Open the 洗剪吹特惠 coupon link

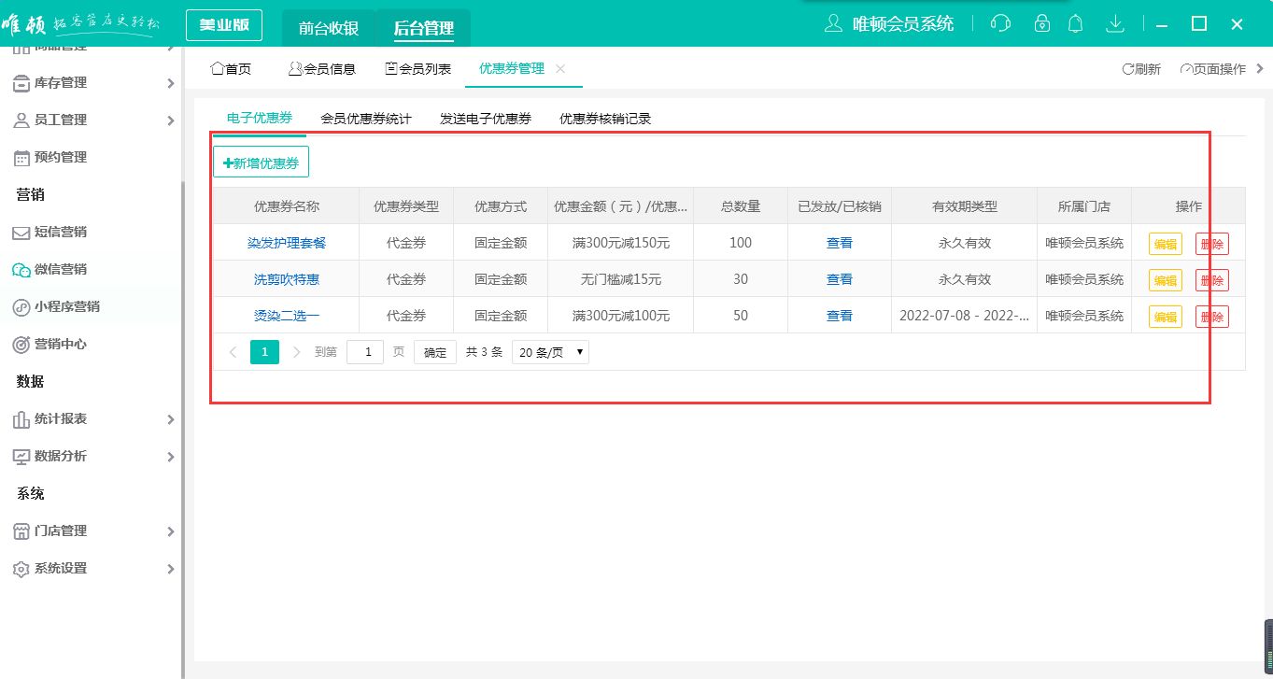click(x=287, y=279)
